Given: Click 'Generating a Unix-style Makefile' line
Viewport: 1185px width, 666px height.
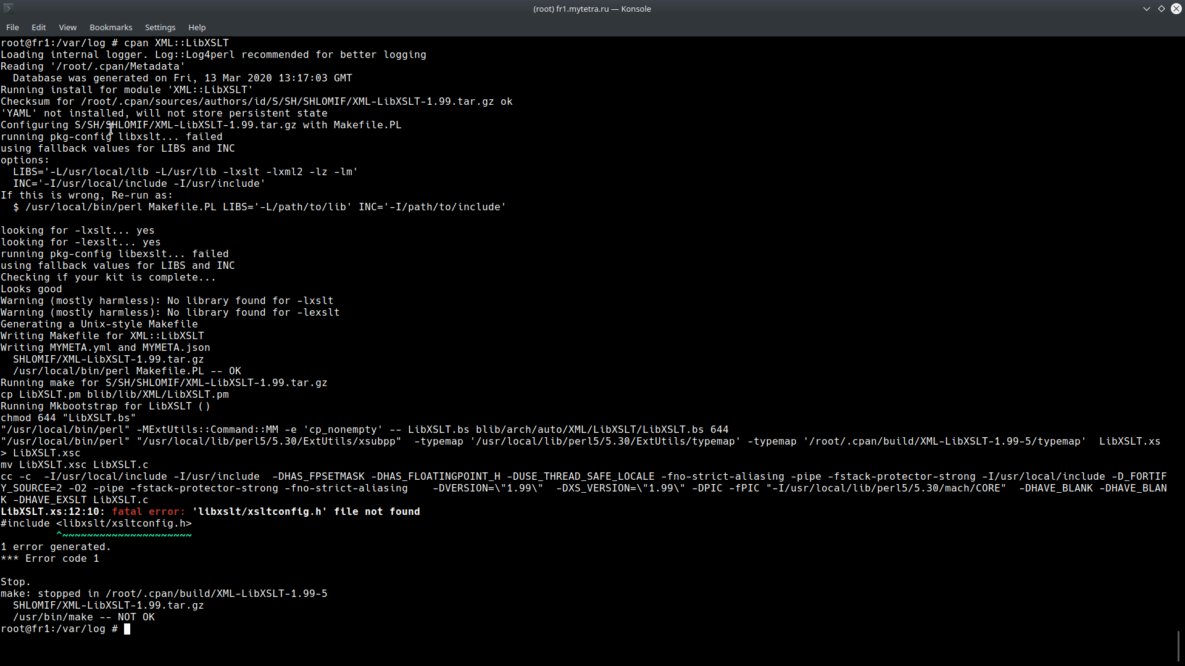Looking at the screenshot, I should tap(99, 324).
